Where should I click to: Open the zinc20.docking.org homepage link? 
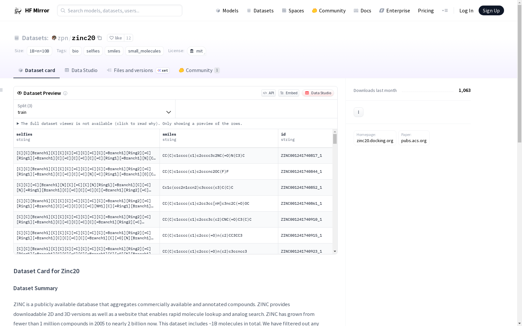pos(375,141)
